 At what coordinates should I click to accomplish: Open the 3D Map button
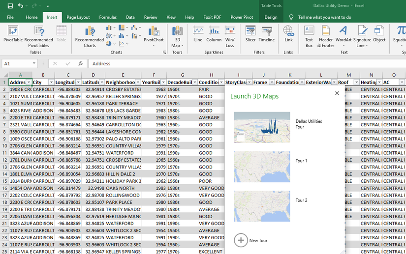coord(177,36)
